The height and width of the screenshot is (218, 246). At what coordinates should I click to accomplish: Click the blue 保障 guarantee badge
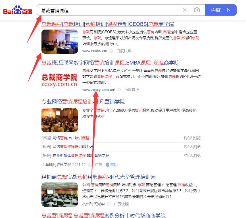tap(111, 164)
